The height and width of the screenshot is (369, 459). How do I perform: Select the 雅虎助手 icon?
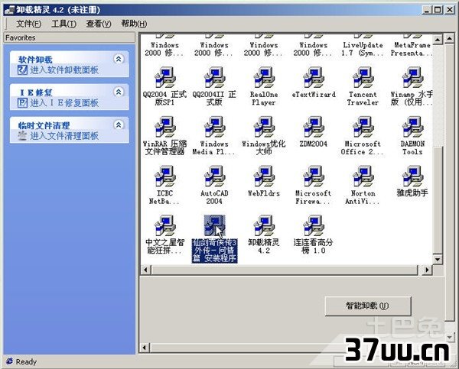tap(412, 176)
